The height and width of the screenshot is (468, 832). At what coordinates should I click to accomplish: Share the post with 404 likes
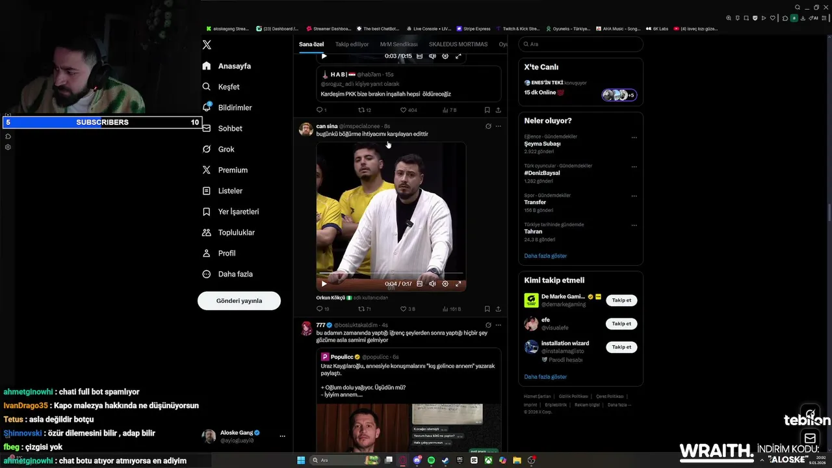click(499, 110)
